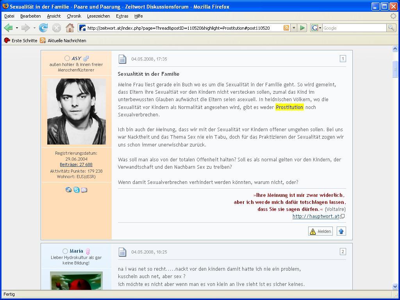Open ASY's user profile name
The image size is (400, 300).
[76, 59]
